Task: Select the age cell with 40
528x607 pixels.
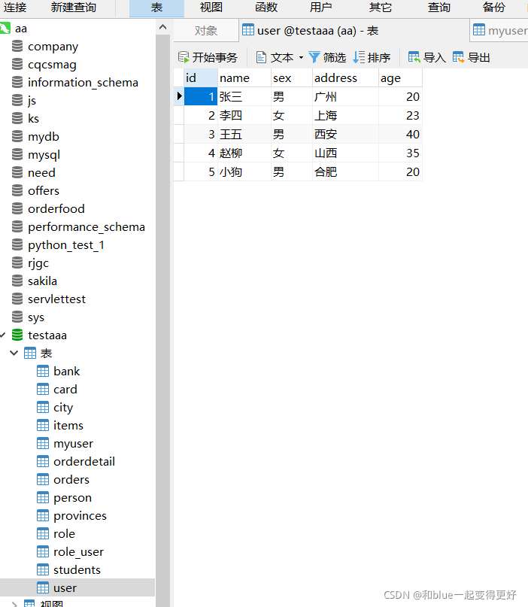Action: (400, 135)
